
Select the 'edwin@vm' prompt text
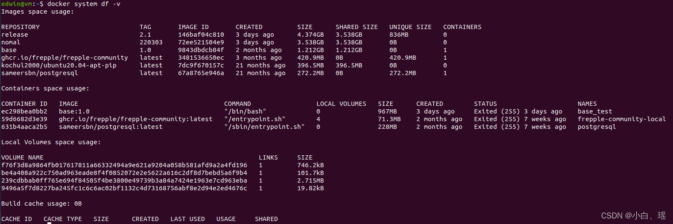pyautogui.click(x=16, y=4)
